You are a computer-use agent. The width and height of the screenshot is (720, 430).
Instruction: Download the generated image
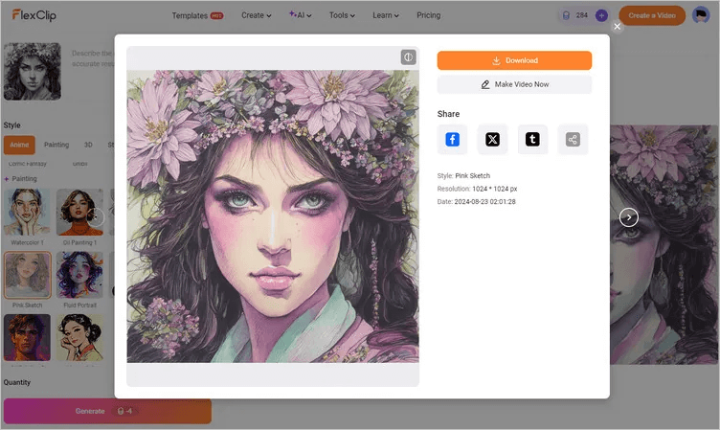pos(514,60)
